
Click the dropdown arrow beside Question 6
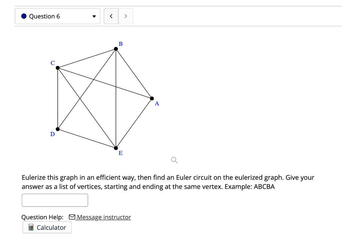94,16
